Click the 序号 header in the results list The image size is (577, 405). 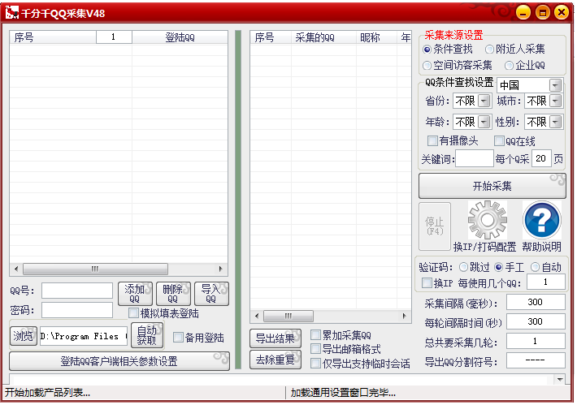click(271, 37)
